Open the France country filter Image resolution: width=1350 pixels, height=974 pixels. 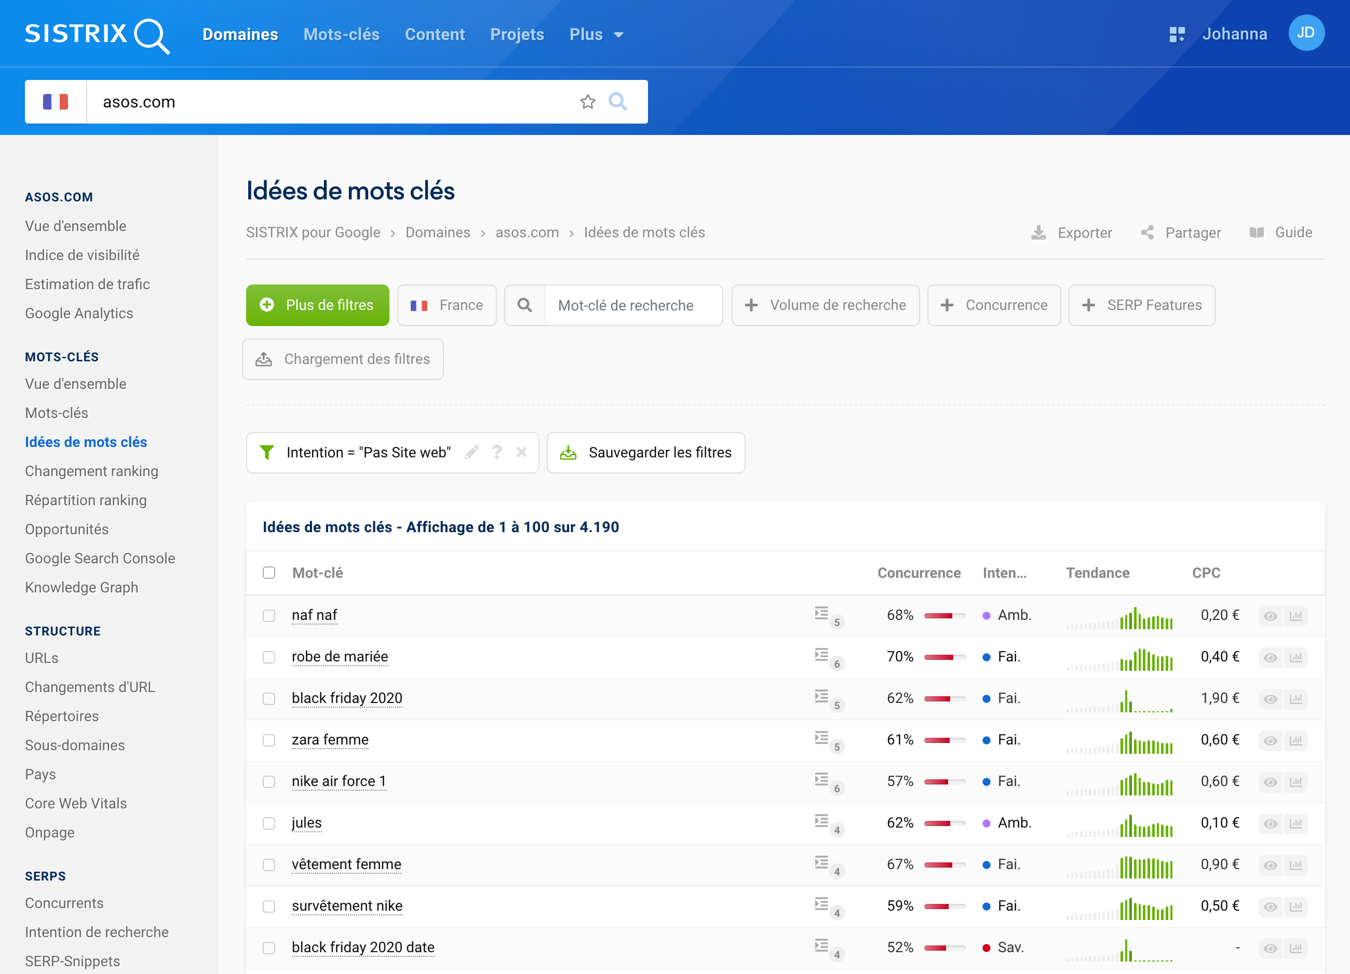pyautogui.click(x=447, y=305)
